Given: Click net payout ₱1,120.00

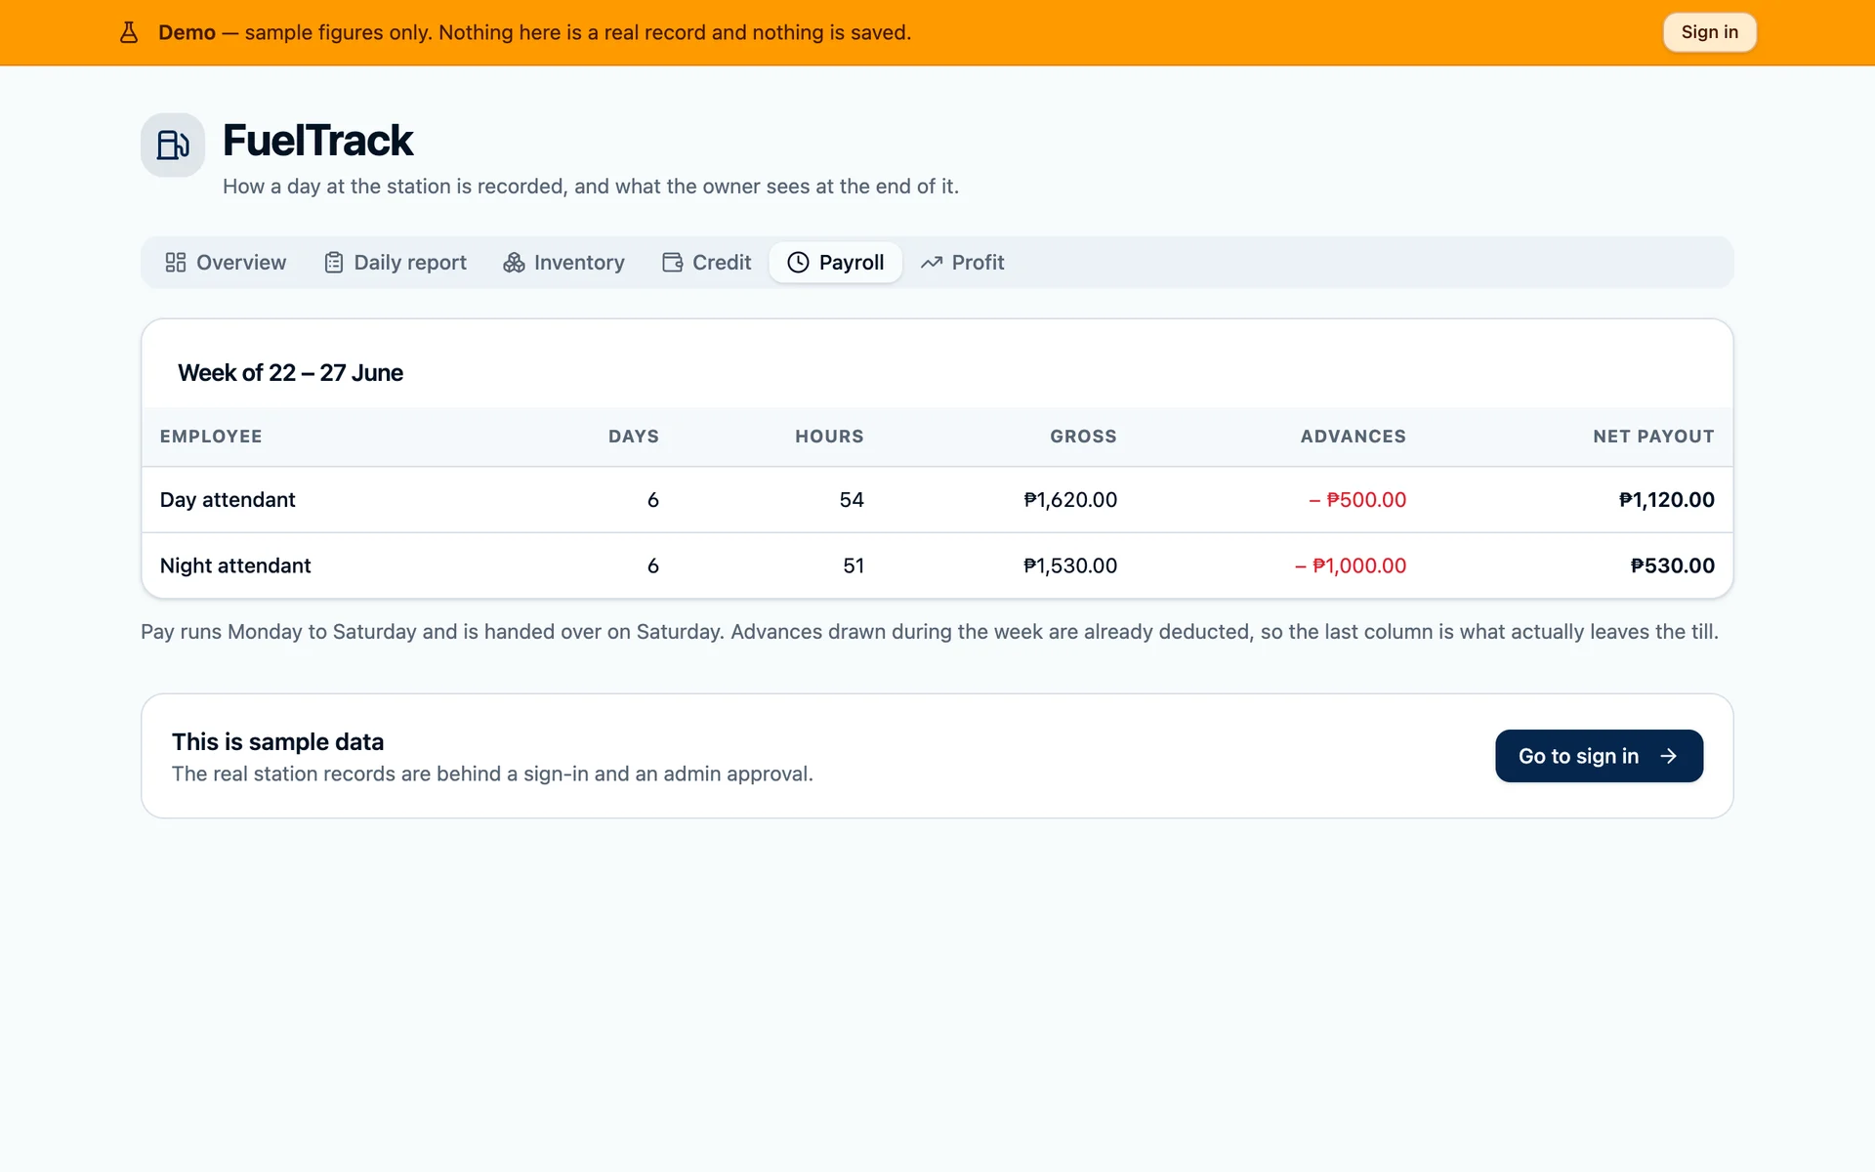Looking at the screenshot, I should [1666, 500].
